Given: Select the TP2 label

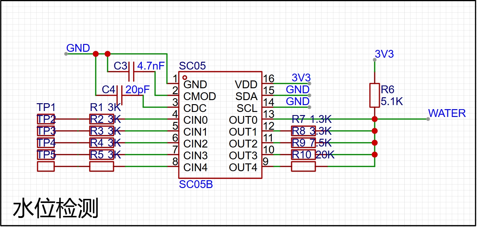Looking at the screenshot, I should [x=46, y=119].
